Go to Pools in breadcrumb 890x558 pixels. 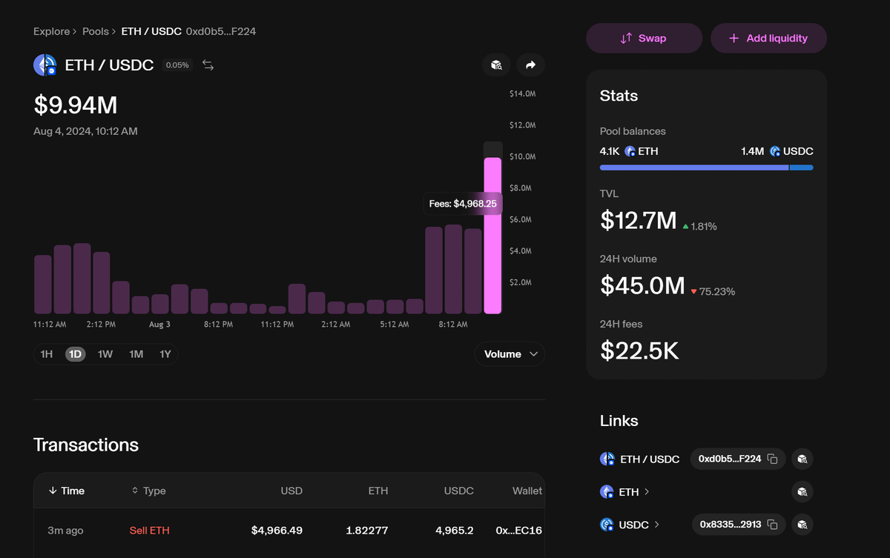95,31
